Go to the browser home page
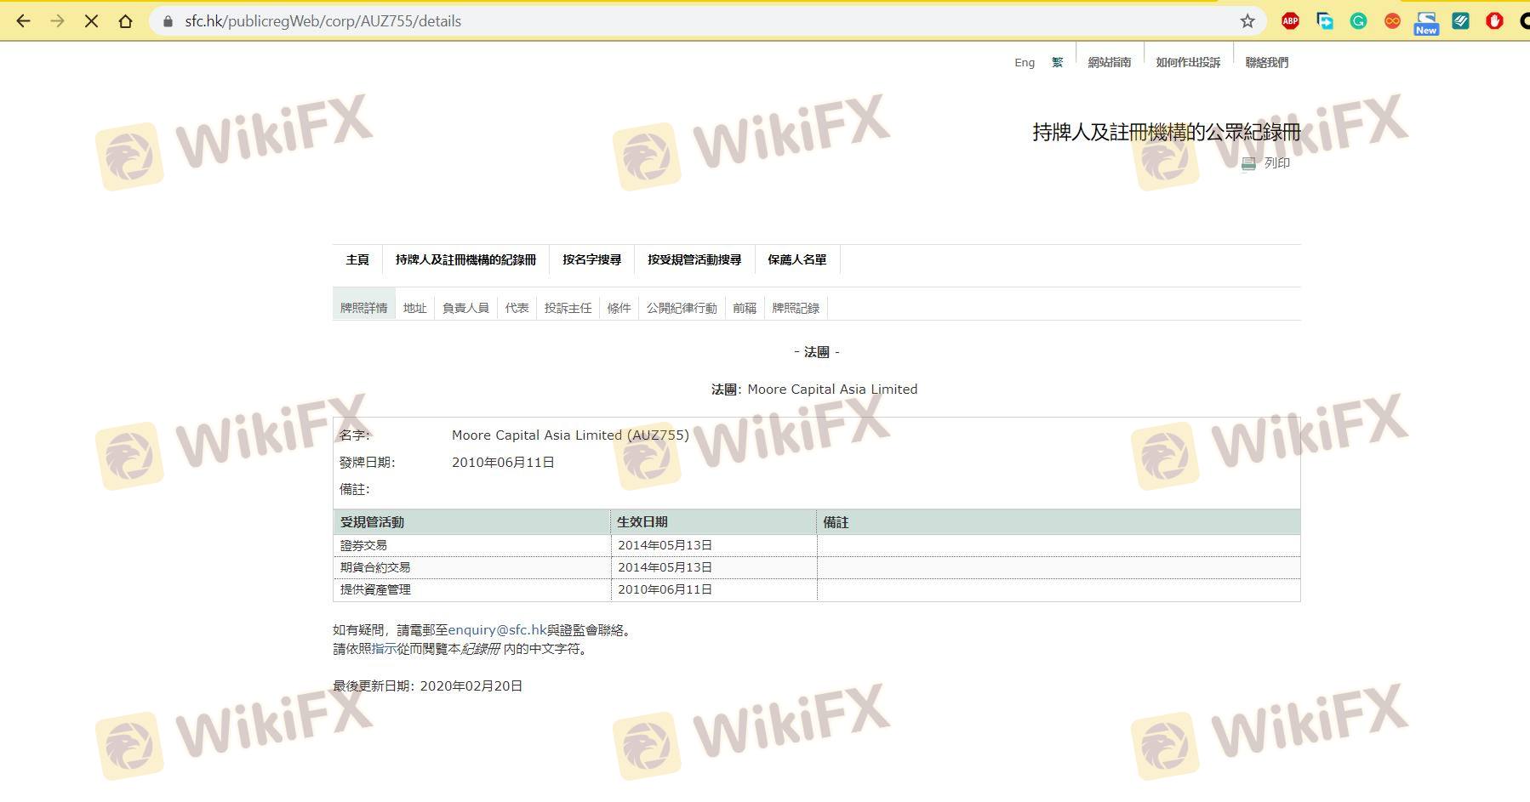 pos(126,21)
